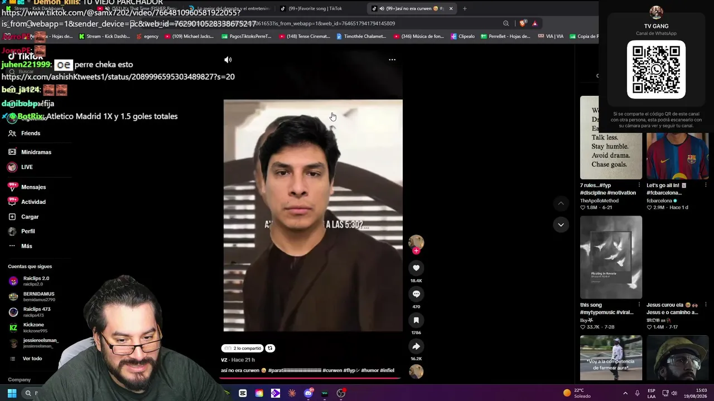Show hidden system tray icons chevron
Image resolution: width=714 pixels, height=401 pixels.
(x=625, y=393)
